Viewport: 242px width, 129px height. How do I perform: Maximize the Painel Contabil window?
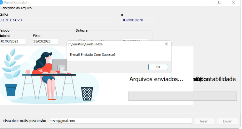click(x=220, y=2)
